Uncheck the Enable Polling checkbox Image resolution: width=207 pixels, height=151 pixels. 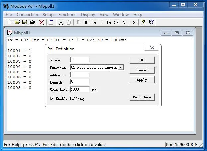click(x=52, y=99)
